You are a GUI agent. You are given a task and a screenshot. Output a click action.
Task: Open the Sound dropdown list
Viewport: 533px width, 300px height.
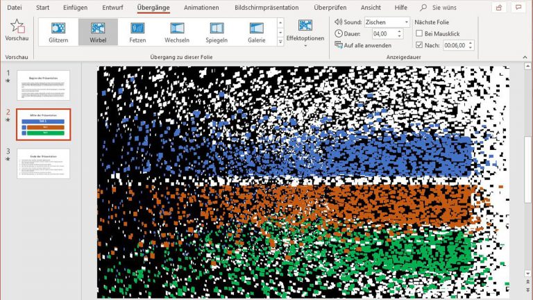(407, 22)
